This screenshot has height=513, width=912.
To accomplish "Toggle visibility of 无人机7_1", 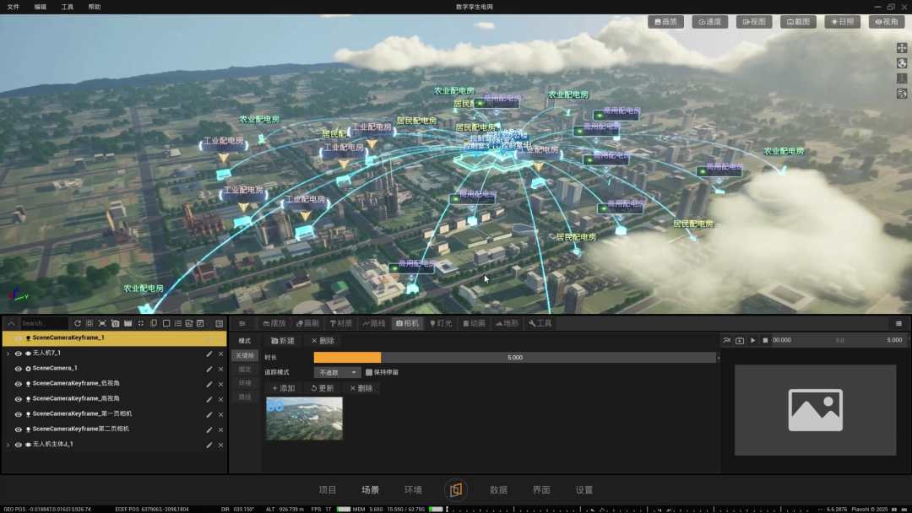I will [x=18, y=354].
